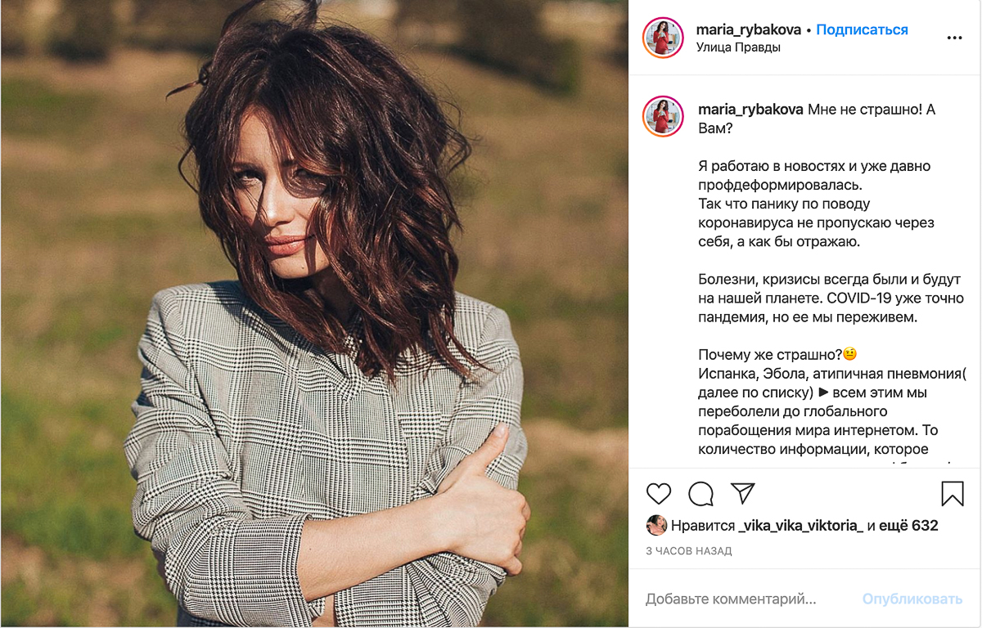Open the 3 часов назад timestamp

click(689, 551)
